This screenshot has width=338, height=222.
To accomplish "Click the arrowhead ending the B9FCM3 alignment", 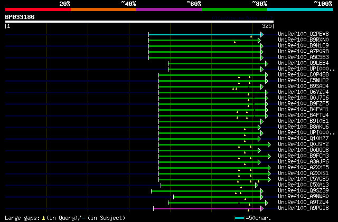I will point(269,156).
